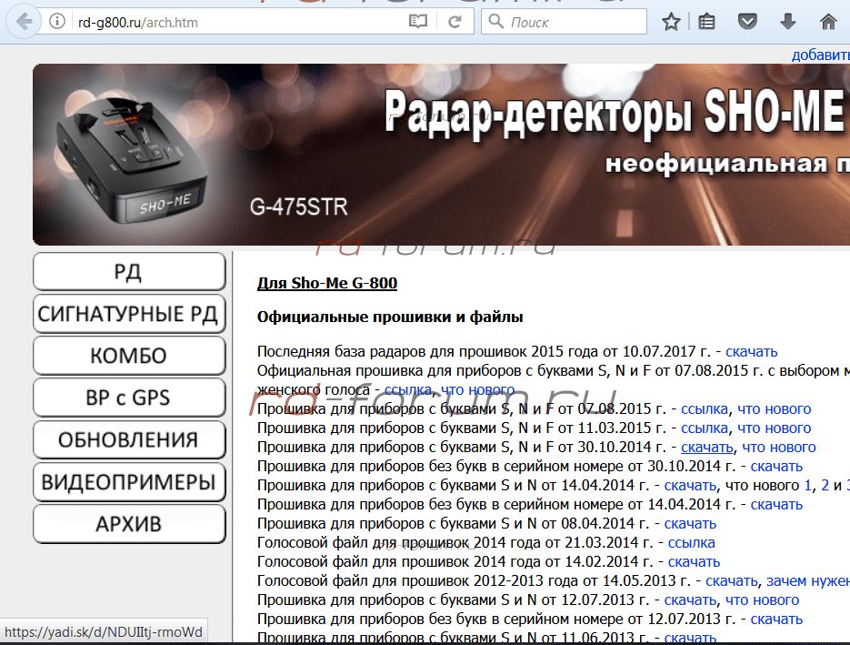The width and height of the screenshot is (850, 645).
Task: Download the 14.02.2014 voice file
Action: 694,561
